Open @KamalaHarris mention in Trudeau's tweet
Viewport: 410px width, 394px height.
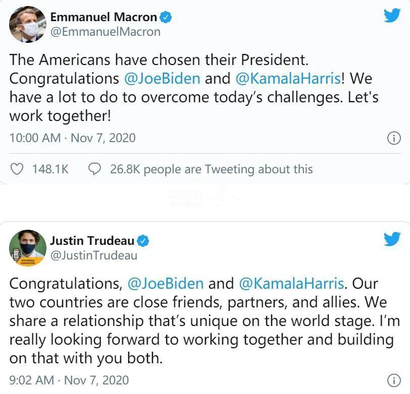[291, 283]
